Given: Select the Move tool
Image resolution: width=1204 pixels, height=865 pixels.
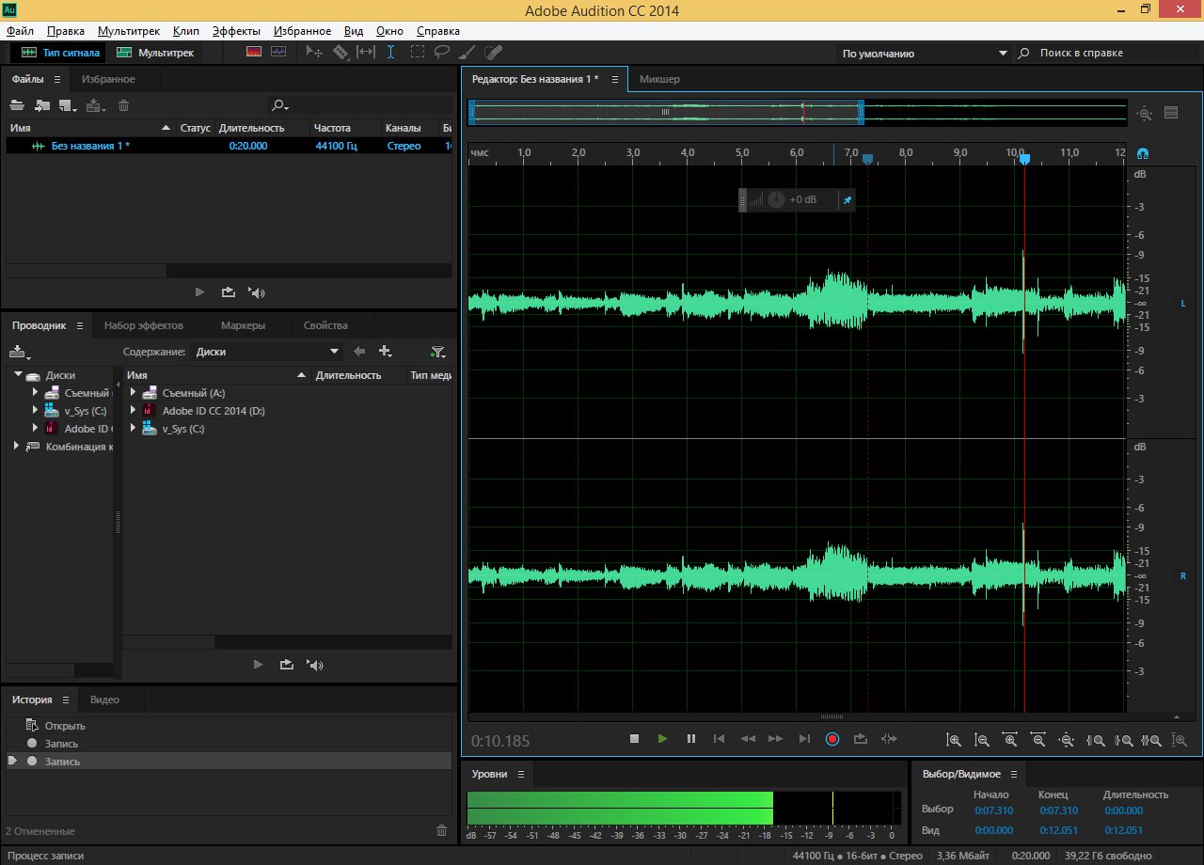Looking at the screenshot, I should [x=315, y=53].
